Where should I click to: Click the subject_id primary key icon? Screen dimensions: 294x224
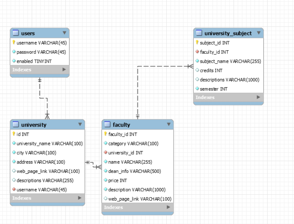pyautogui.click(x=197, y=43)
